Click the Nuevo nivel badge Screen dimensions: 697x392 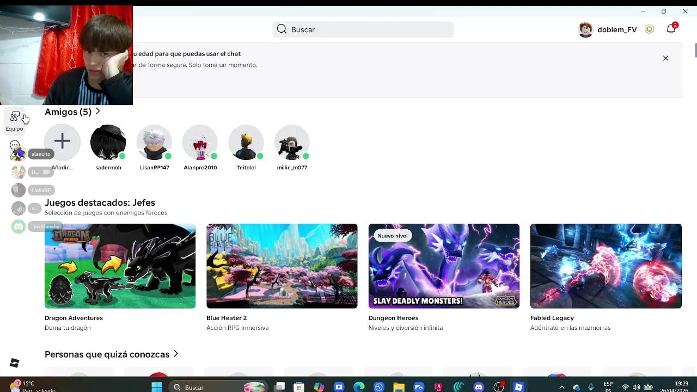point(393,236)
